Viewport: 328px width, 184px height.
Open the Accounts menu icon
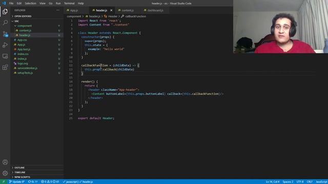pyautogui.click(x=5, y=162)
